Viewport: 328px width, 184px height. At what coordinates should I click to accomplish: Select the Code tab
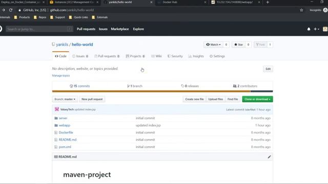tap(60, 56)
